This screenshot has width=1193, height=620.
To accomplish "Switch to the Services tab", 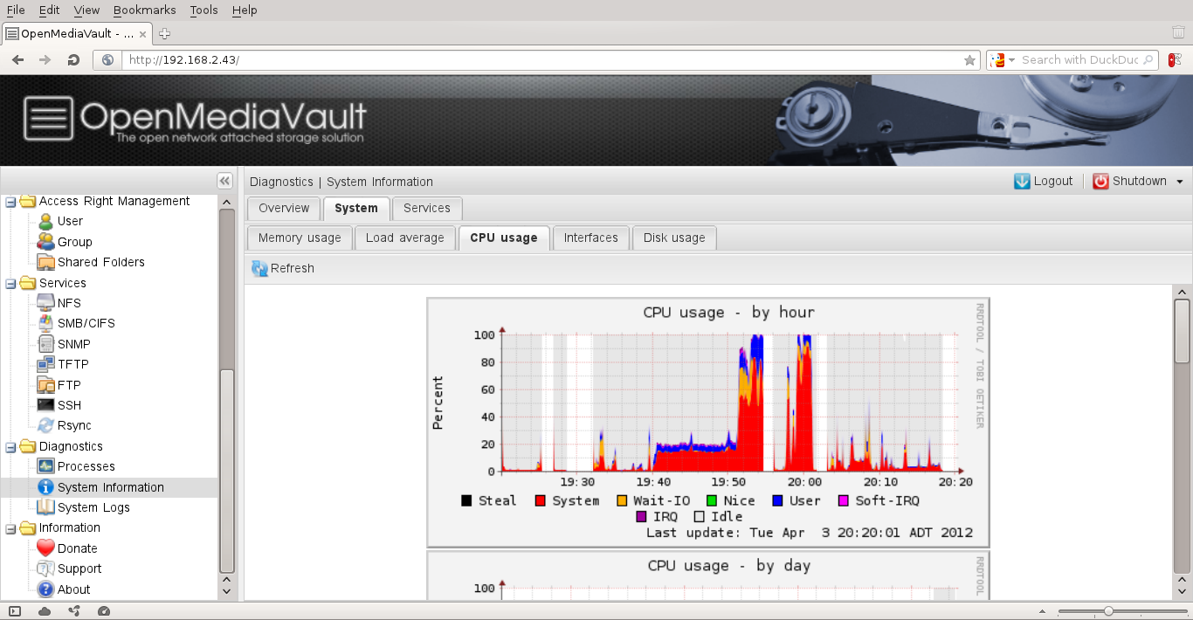I will [427, 209].
